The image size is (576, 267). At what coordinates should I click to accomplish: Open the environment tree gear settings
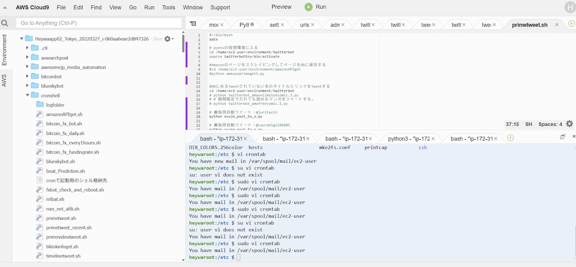pyautogui.click(x=168, y=38)
